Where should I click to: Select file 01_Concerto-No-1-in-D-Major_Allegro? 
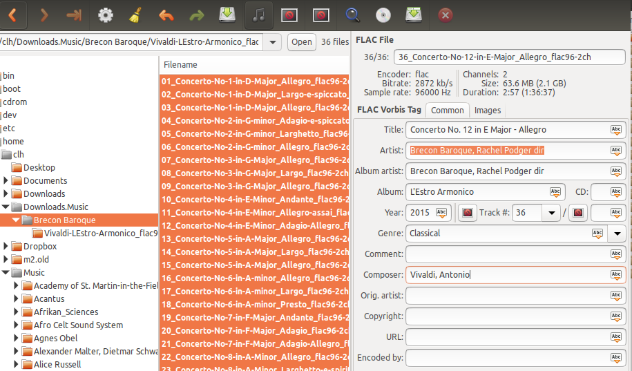tap(254, 81)
